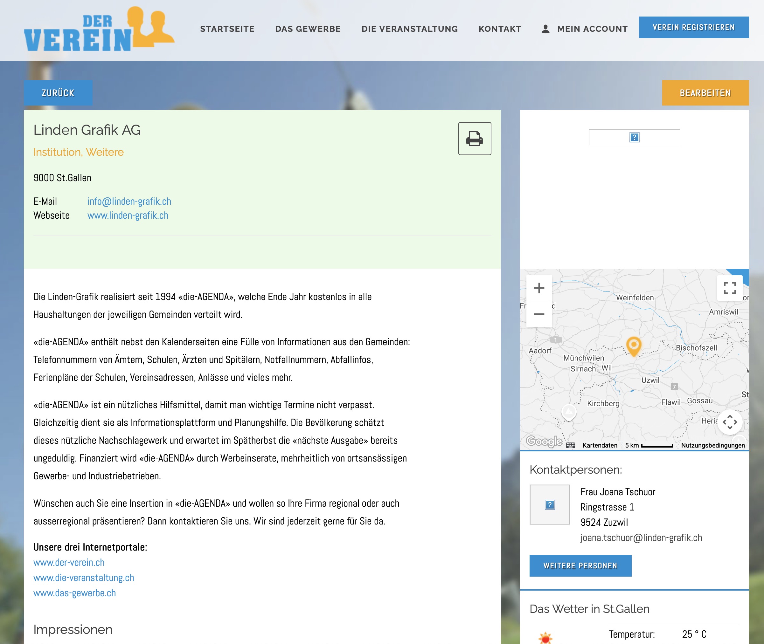Click Joana Tschuor's photo placeholder

[550, 504]
